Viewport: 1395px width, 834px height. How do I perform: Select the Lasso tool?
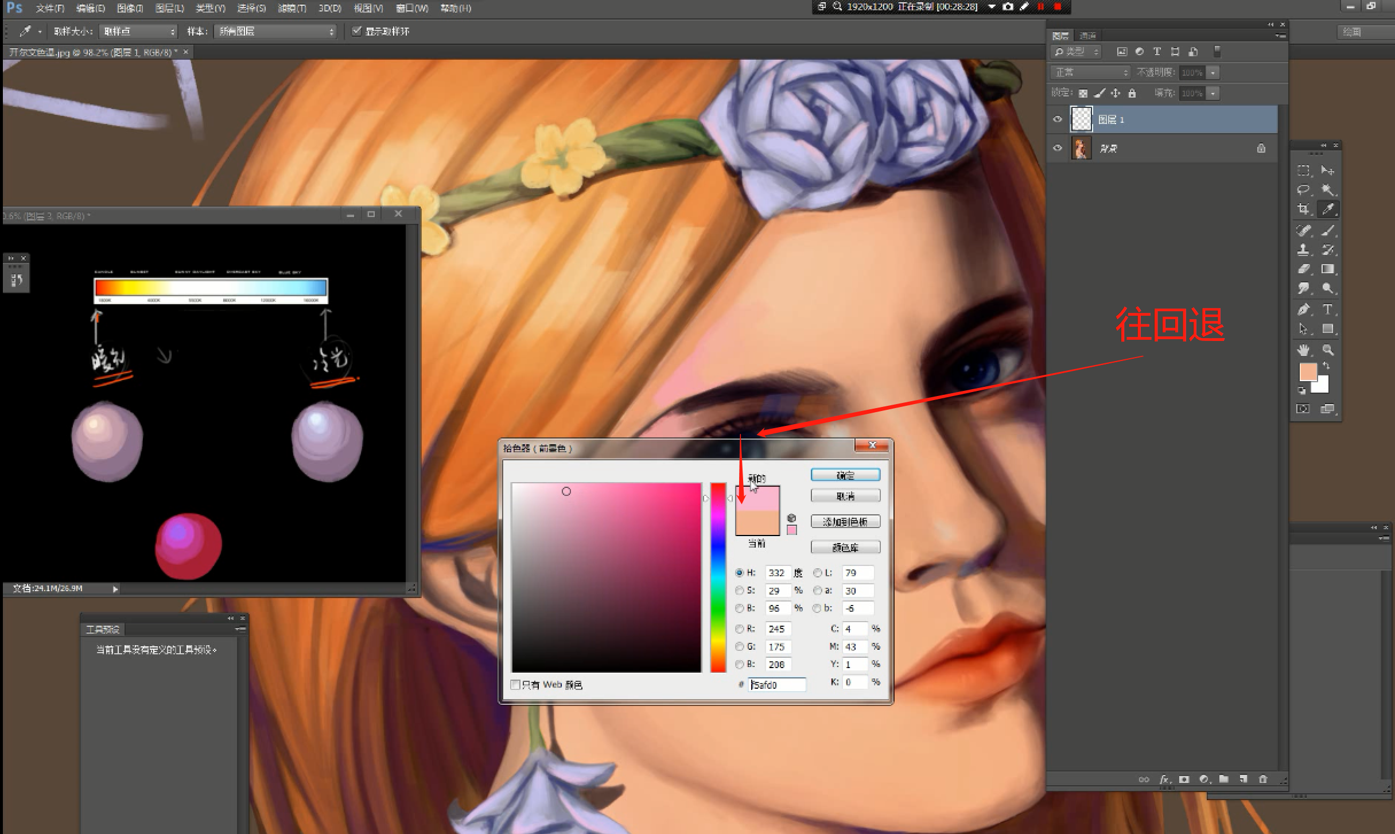1303,190
